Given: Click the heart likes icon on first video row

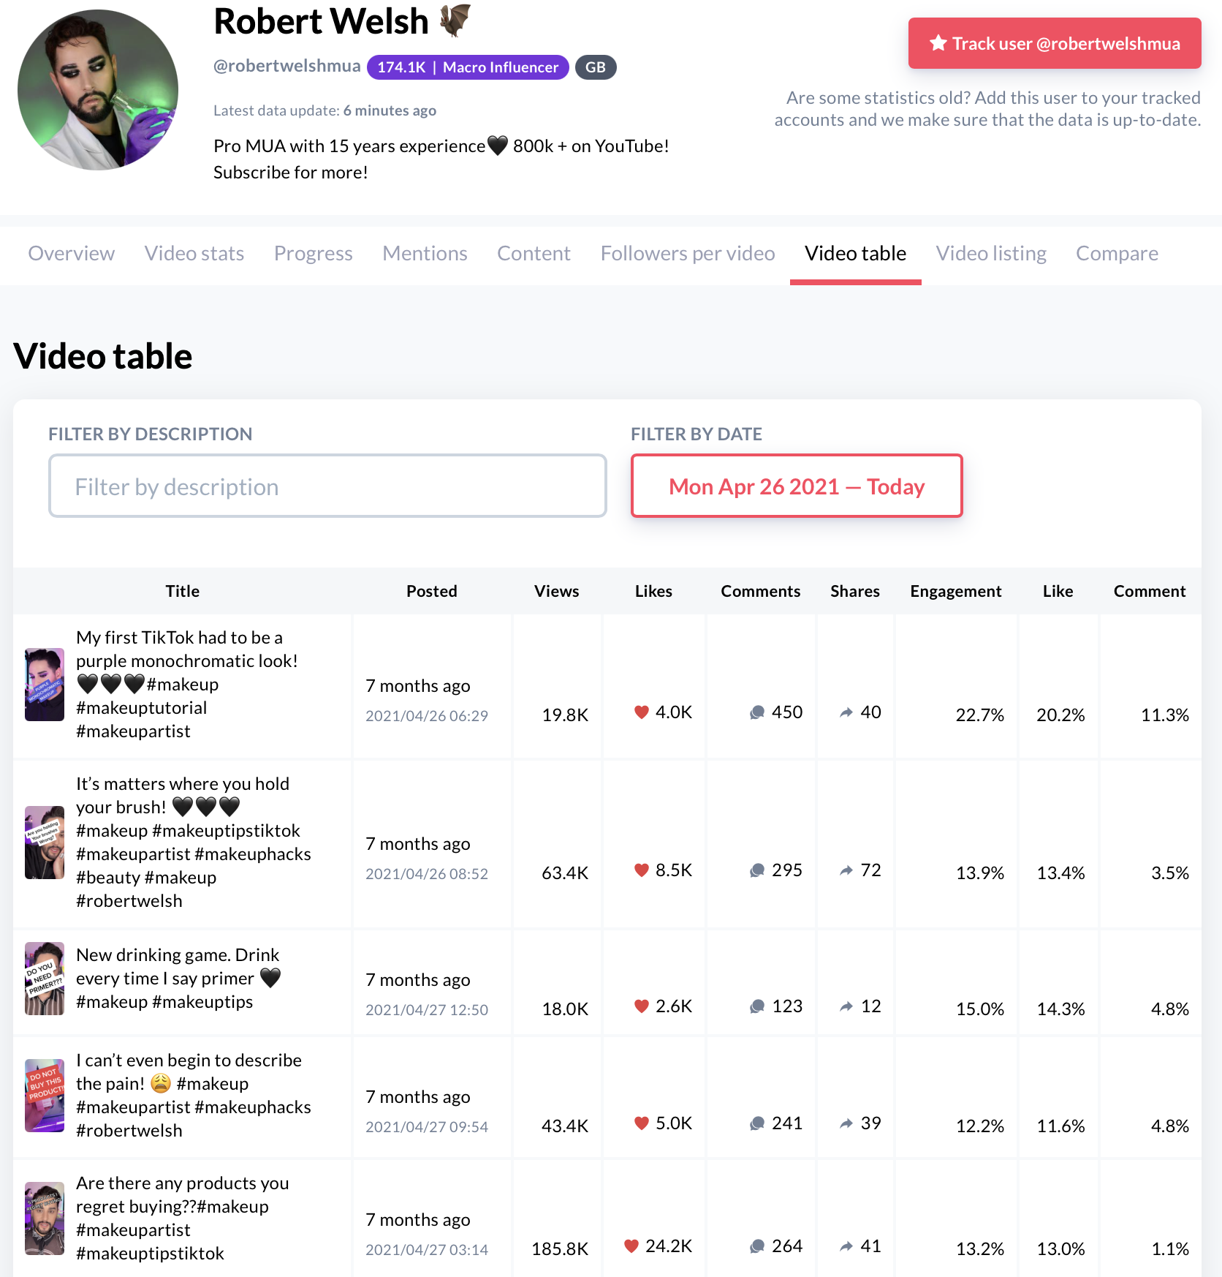Looking at the screenshot, I should click(x=642, y=711).
